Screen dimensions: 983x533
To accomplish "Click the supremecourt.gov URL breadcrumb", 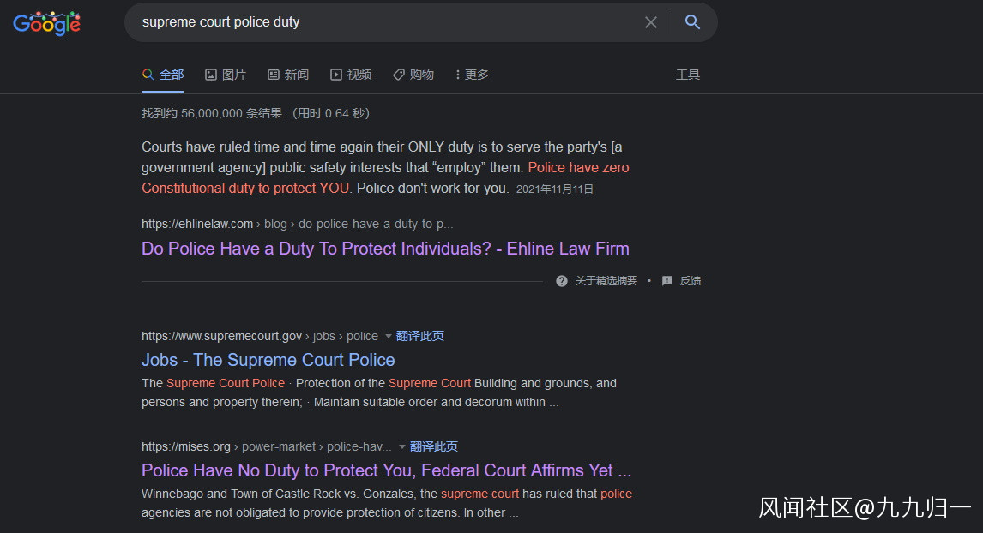I will pyautogui.click(x=260, y=336).
